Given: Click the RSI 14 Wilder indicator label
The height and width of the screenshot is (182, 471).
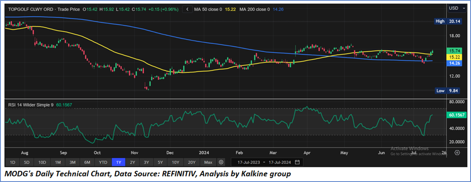Looking at the screenshot, I should [30, 104].
